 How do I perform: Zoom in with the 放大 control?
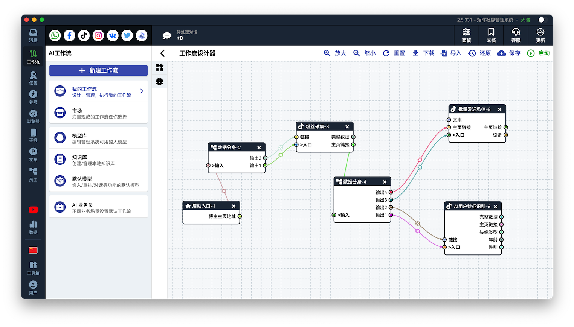coord(335,53)
